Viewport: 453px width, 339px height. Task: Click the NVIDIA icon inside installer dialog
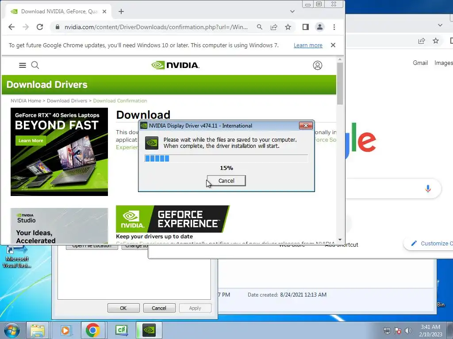tap(152, 143)
